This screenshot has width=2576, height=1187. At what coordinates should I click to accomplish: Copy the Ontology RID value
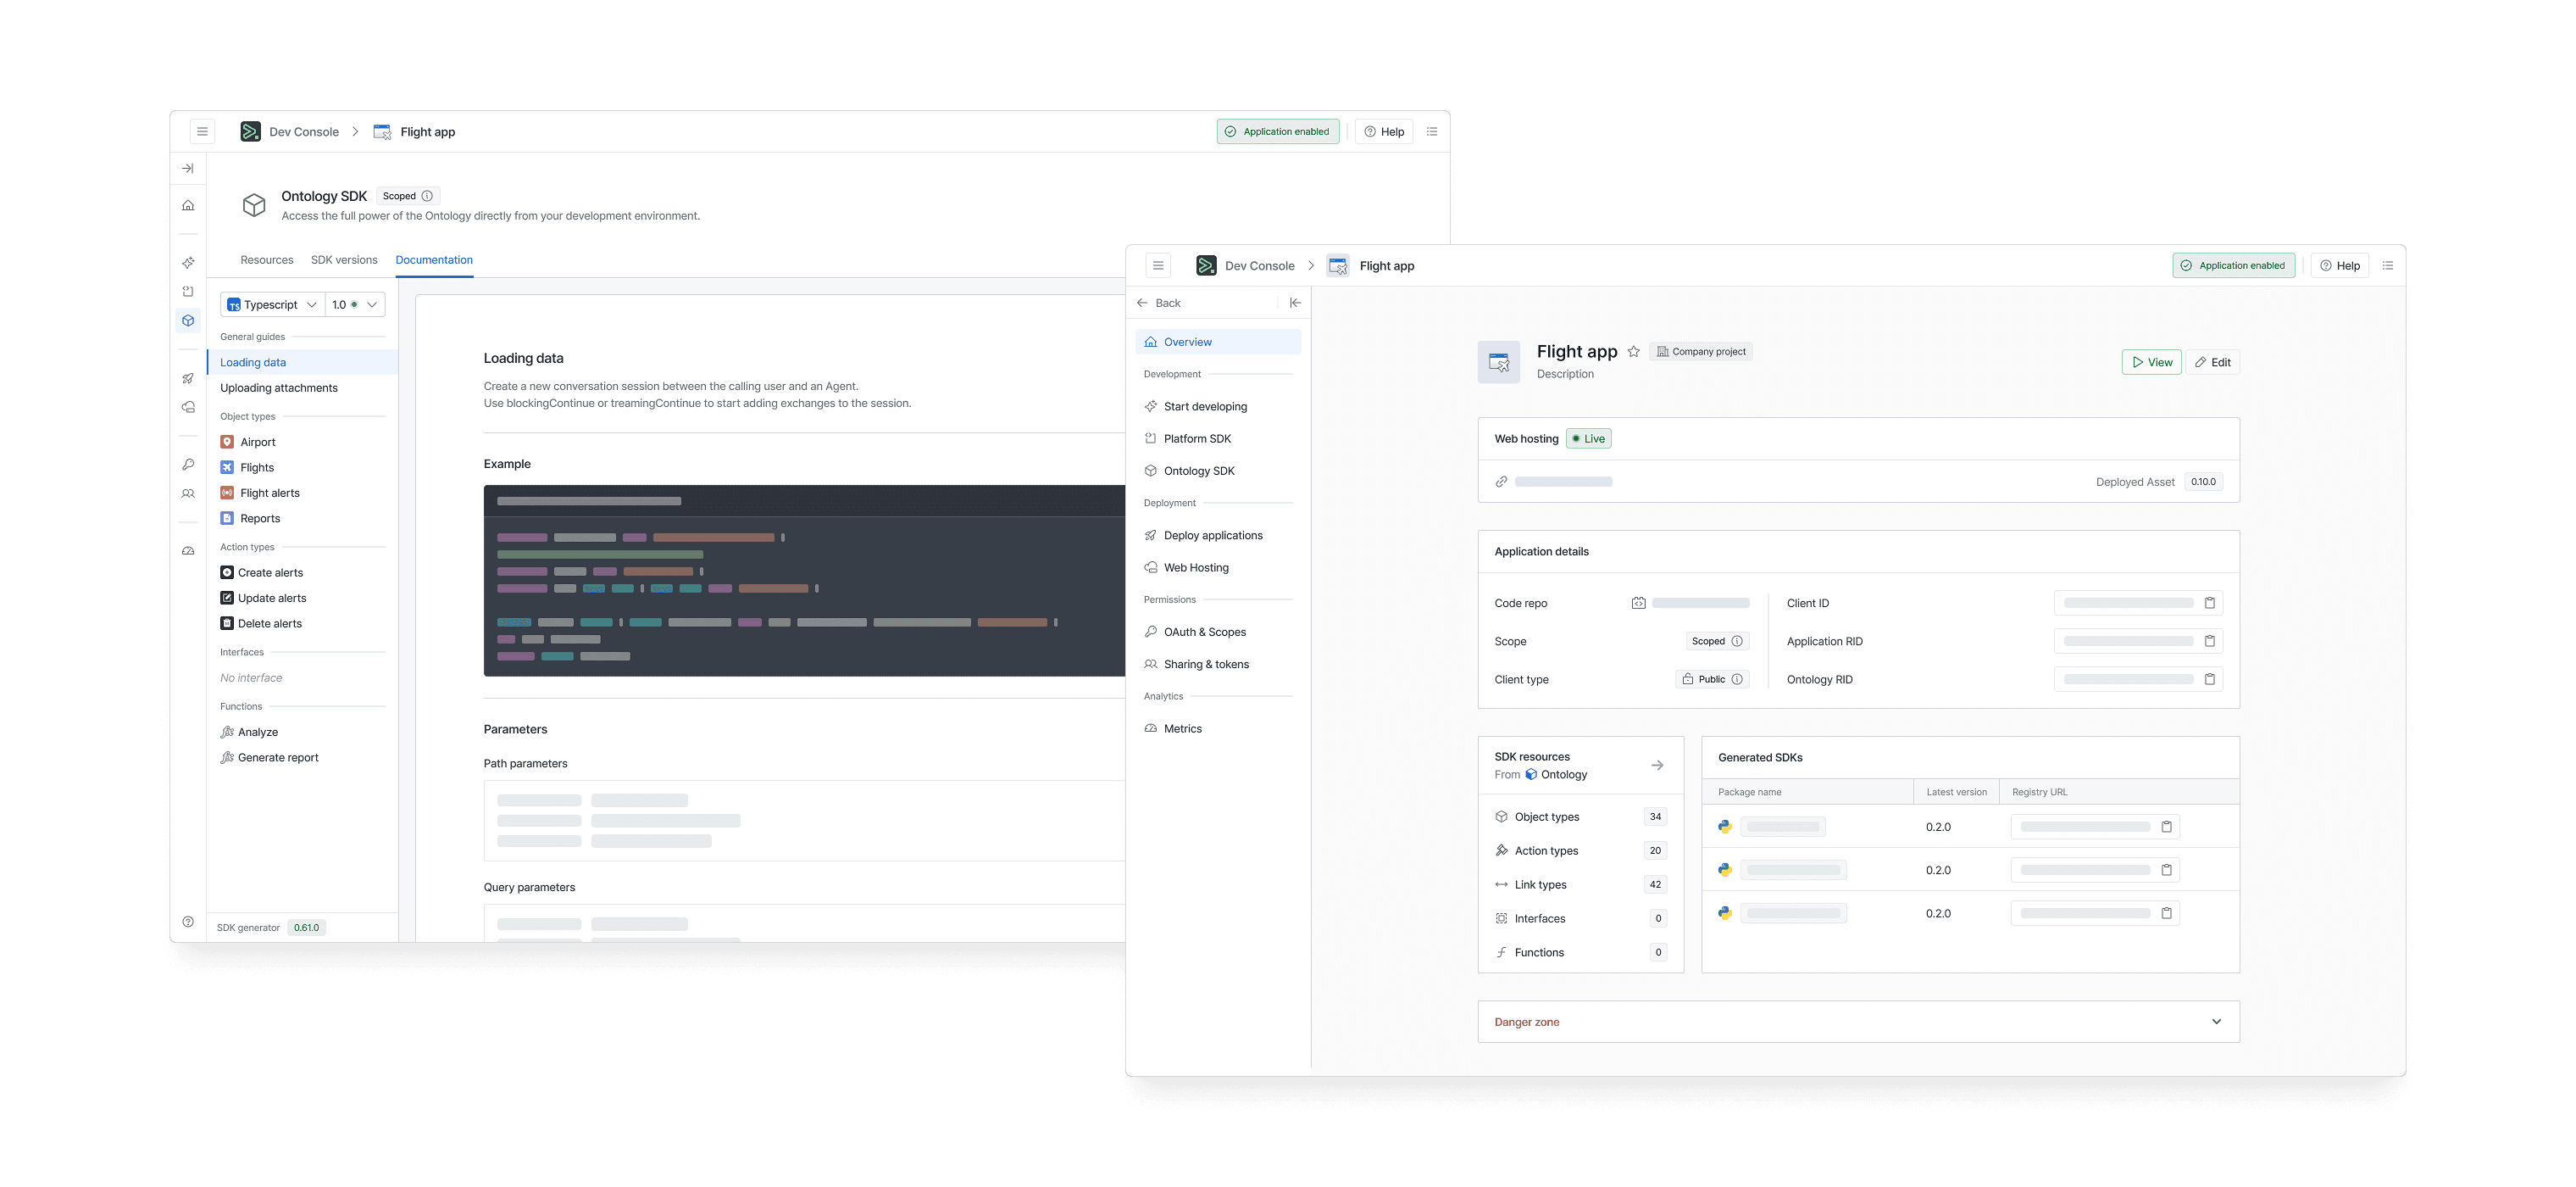[x=2210, y=680]
